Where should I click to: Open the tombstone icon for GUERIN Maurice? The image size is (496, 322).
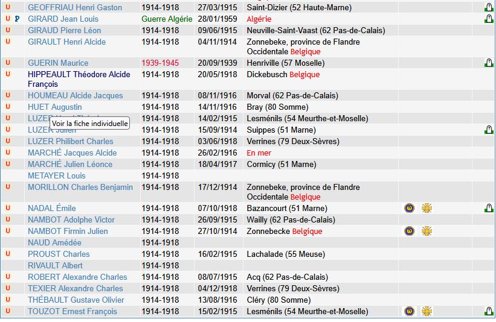coord(488,63)
